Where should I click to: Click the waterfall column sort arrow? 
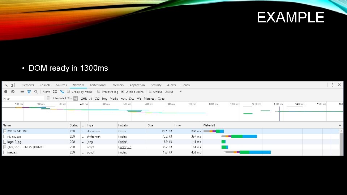click(x=340, y=125)
